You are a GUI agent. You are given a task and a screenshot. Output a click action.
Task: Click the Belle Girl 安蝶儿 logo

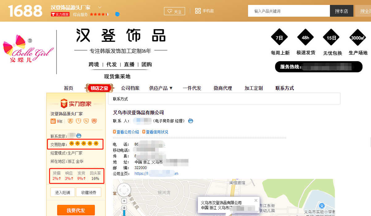point(28,49)
